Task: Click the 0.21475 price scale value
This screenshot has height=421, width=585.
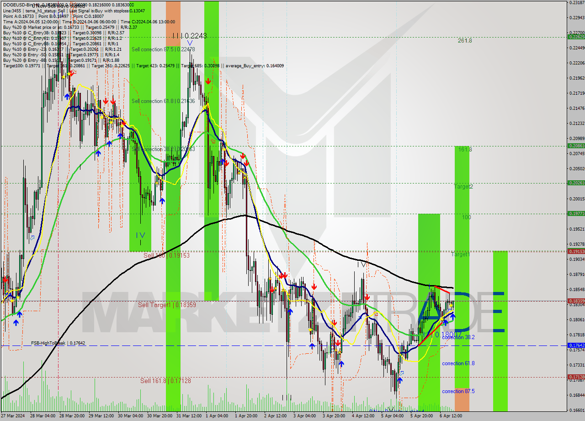Action: [577, 108]
